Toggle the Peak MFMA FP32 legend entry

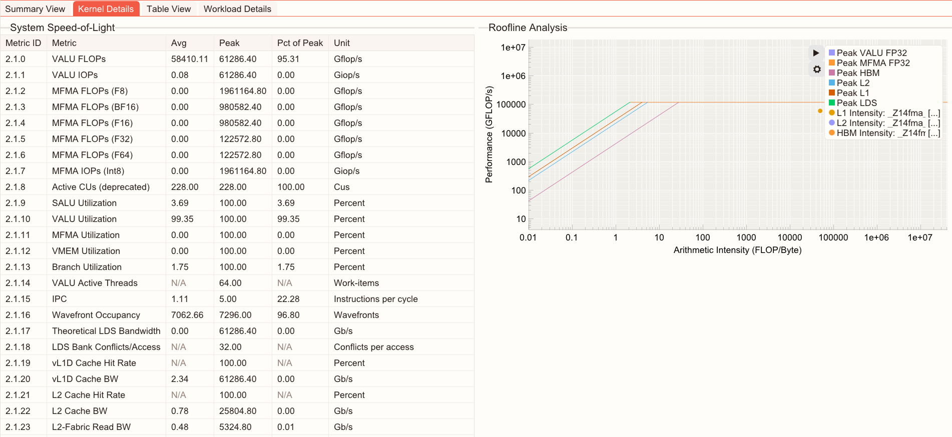pyautogui.click(x=872, y=63)
